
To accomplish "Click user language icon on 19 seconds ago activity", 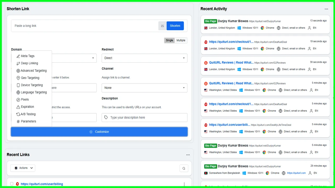I will click(309, 49).
